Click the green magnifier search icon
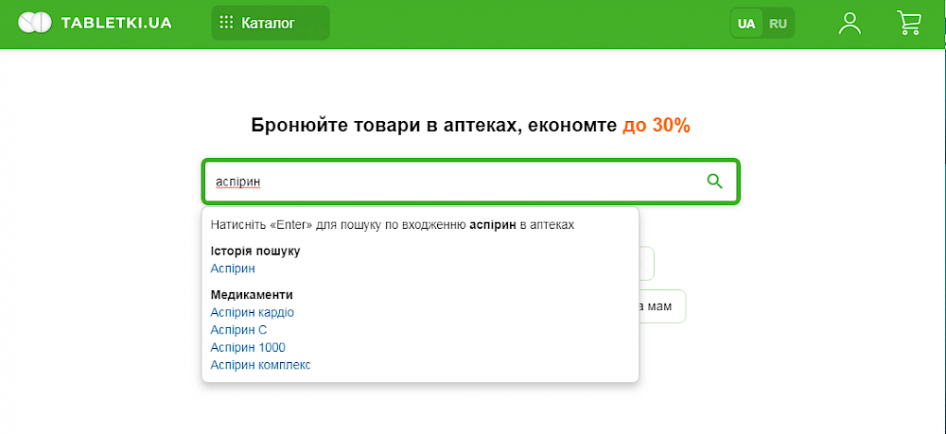Image resolution: width=946 pixels, height=434 pixels. tap(714, 182)
